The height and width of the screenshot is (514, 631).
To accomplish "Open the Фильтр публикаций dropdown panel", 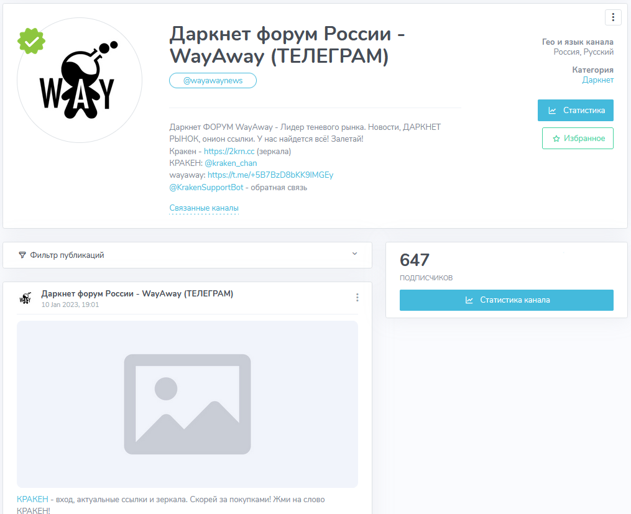I will point(187,255).
